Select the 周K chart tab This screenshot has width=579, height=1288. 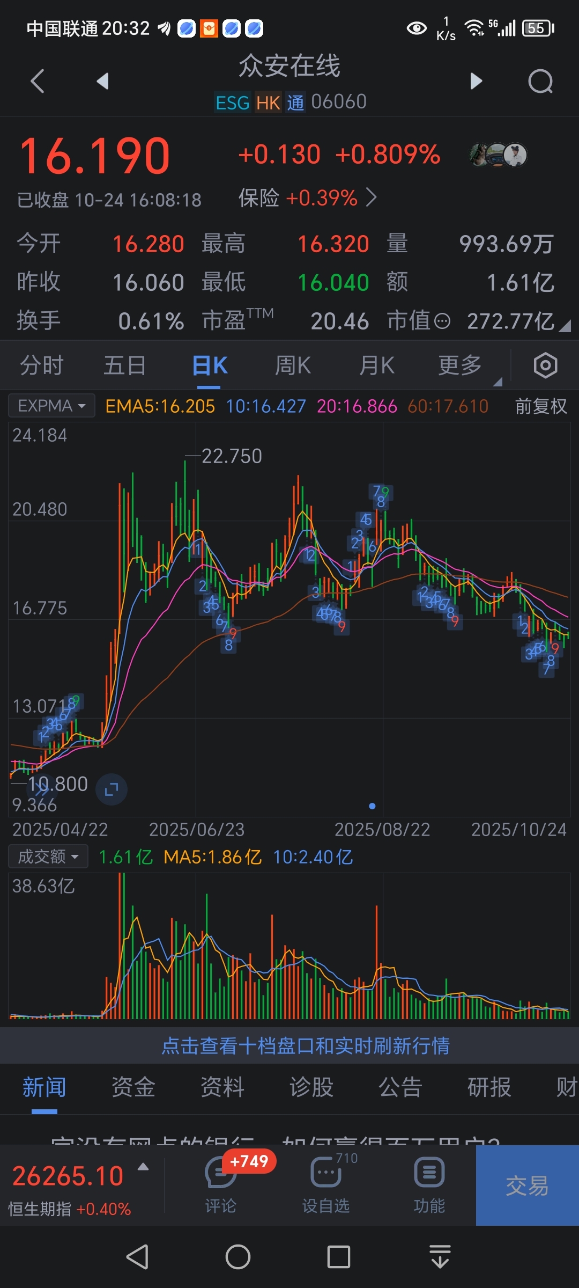click(x=293, y=365)
